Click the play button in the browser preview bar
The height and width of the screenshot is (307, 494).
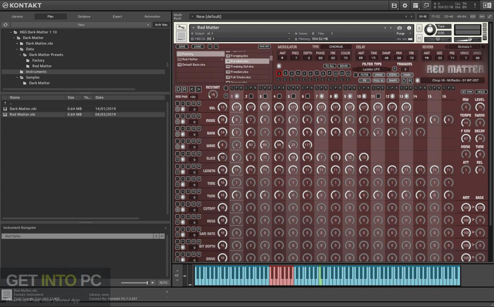pyautogui.click(x=153, y=283)
